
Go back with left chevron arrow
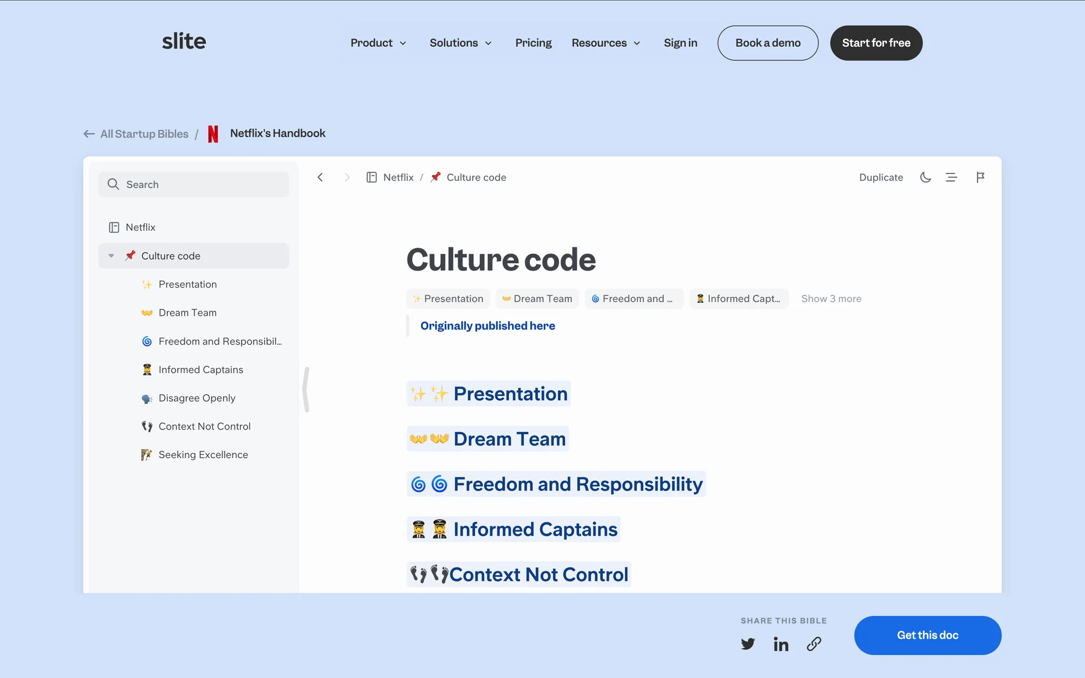click(320, 177)
